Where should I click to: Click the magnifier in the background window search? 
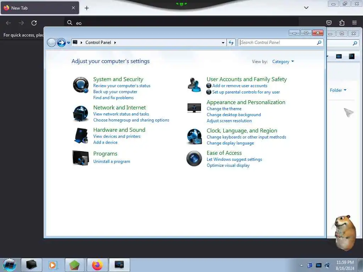coord(355,43)
